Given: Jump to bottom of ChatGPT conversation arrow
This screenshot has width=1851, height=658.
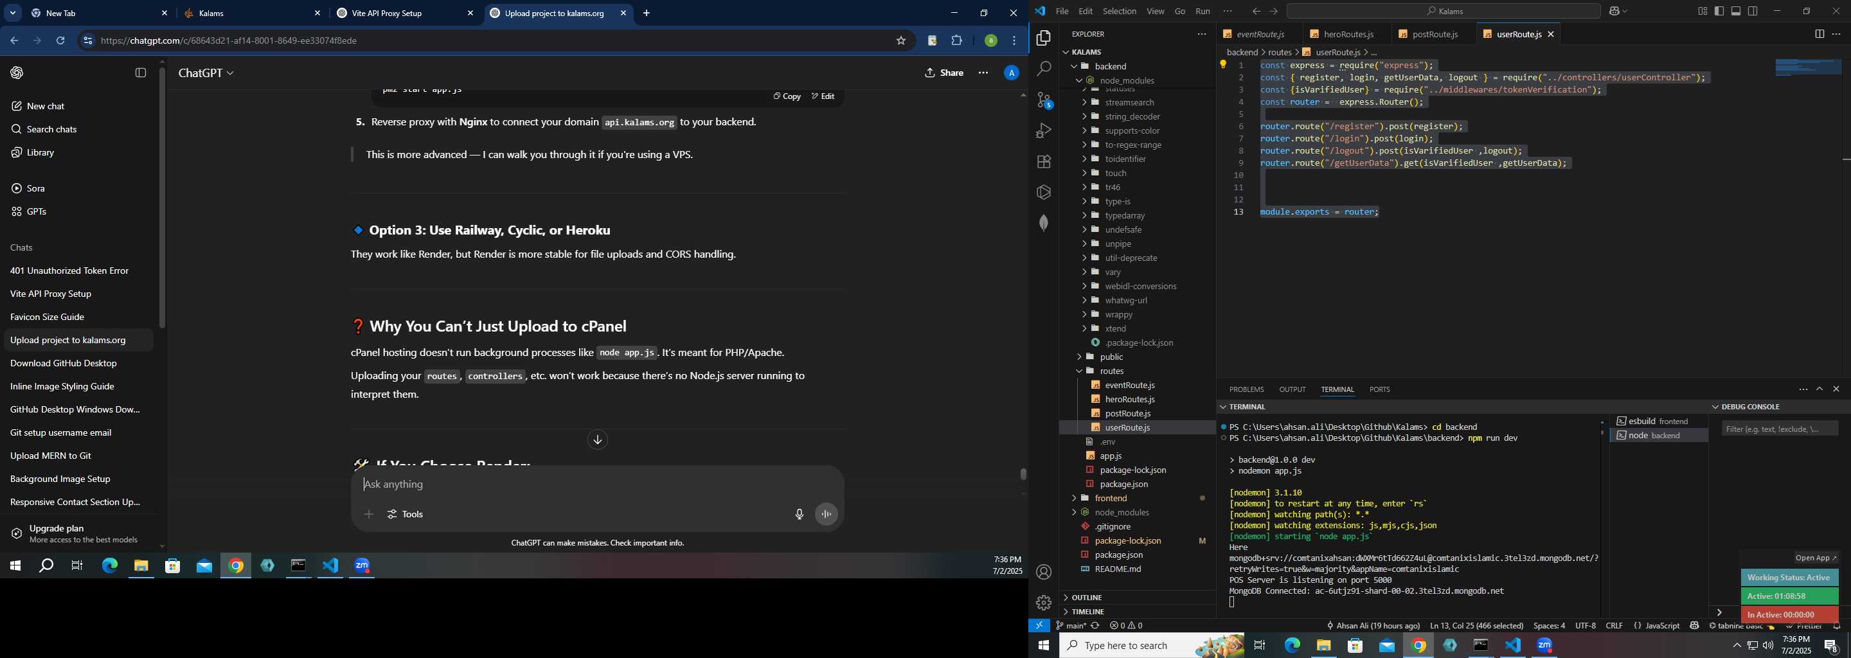Looking at the screenshot, I should click(597, 440).
